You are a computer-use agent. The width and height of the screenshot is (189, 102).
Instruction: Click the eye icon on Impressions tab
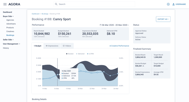pyautogui.click(x=47, y=46)
